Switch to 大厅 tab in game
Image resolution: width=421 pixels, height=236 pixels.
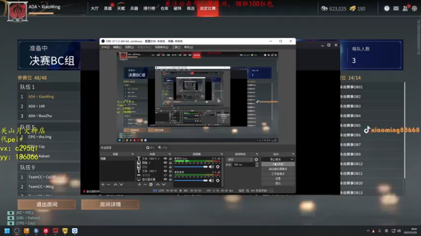(x=95, y=8)
